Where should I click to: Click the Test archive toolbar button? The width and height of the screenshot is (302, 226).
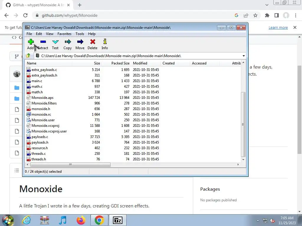(x=55, y=44)
